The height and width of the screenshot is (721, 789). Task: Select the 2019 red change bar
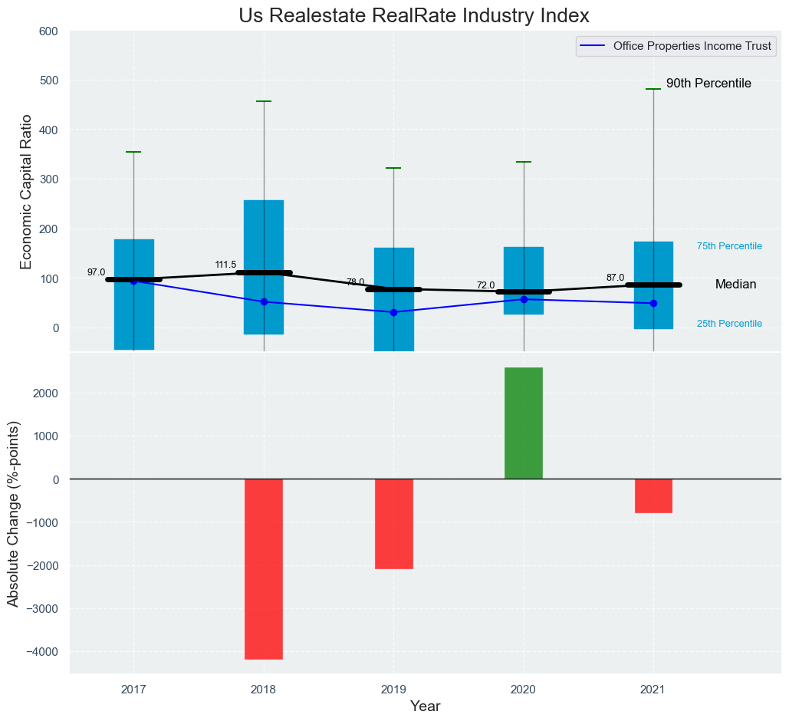click(394, 524)
